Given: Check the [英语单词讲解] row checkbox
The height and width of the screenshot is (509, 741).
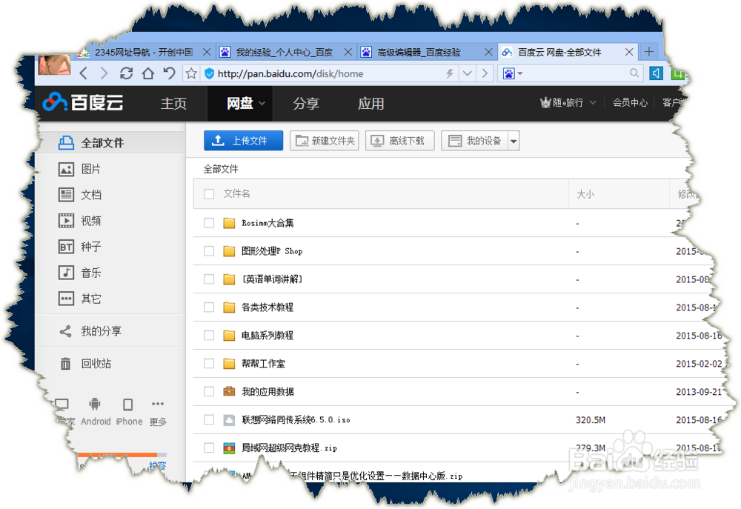Looking at the screenshot, I should [209, 279].
